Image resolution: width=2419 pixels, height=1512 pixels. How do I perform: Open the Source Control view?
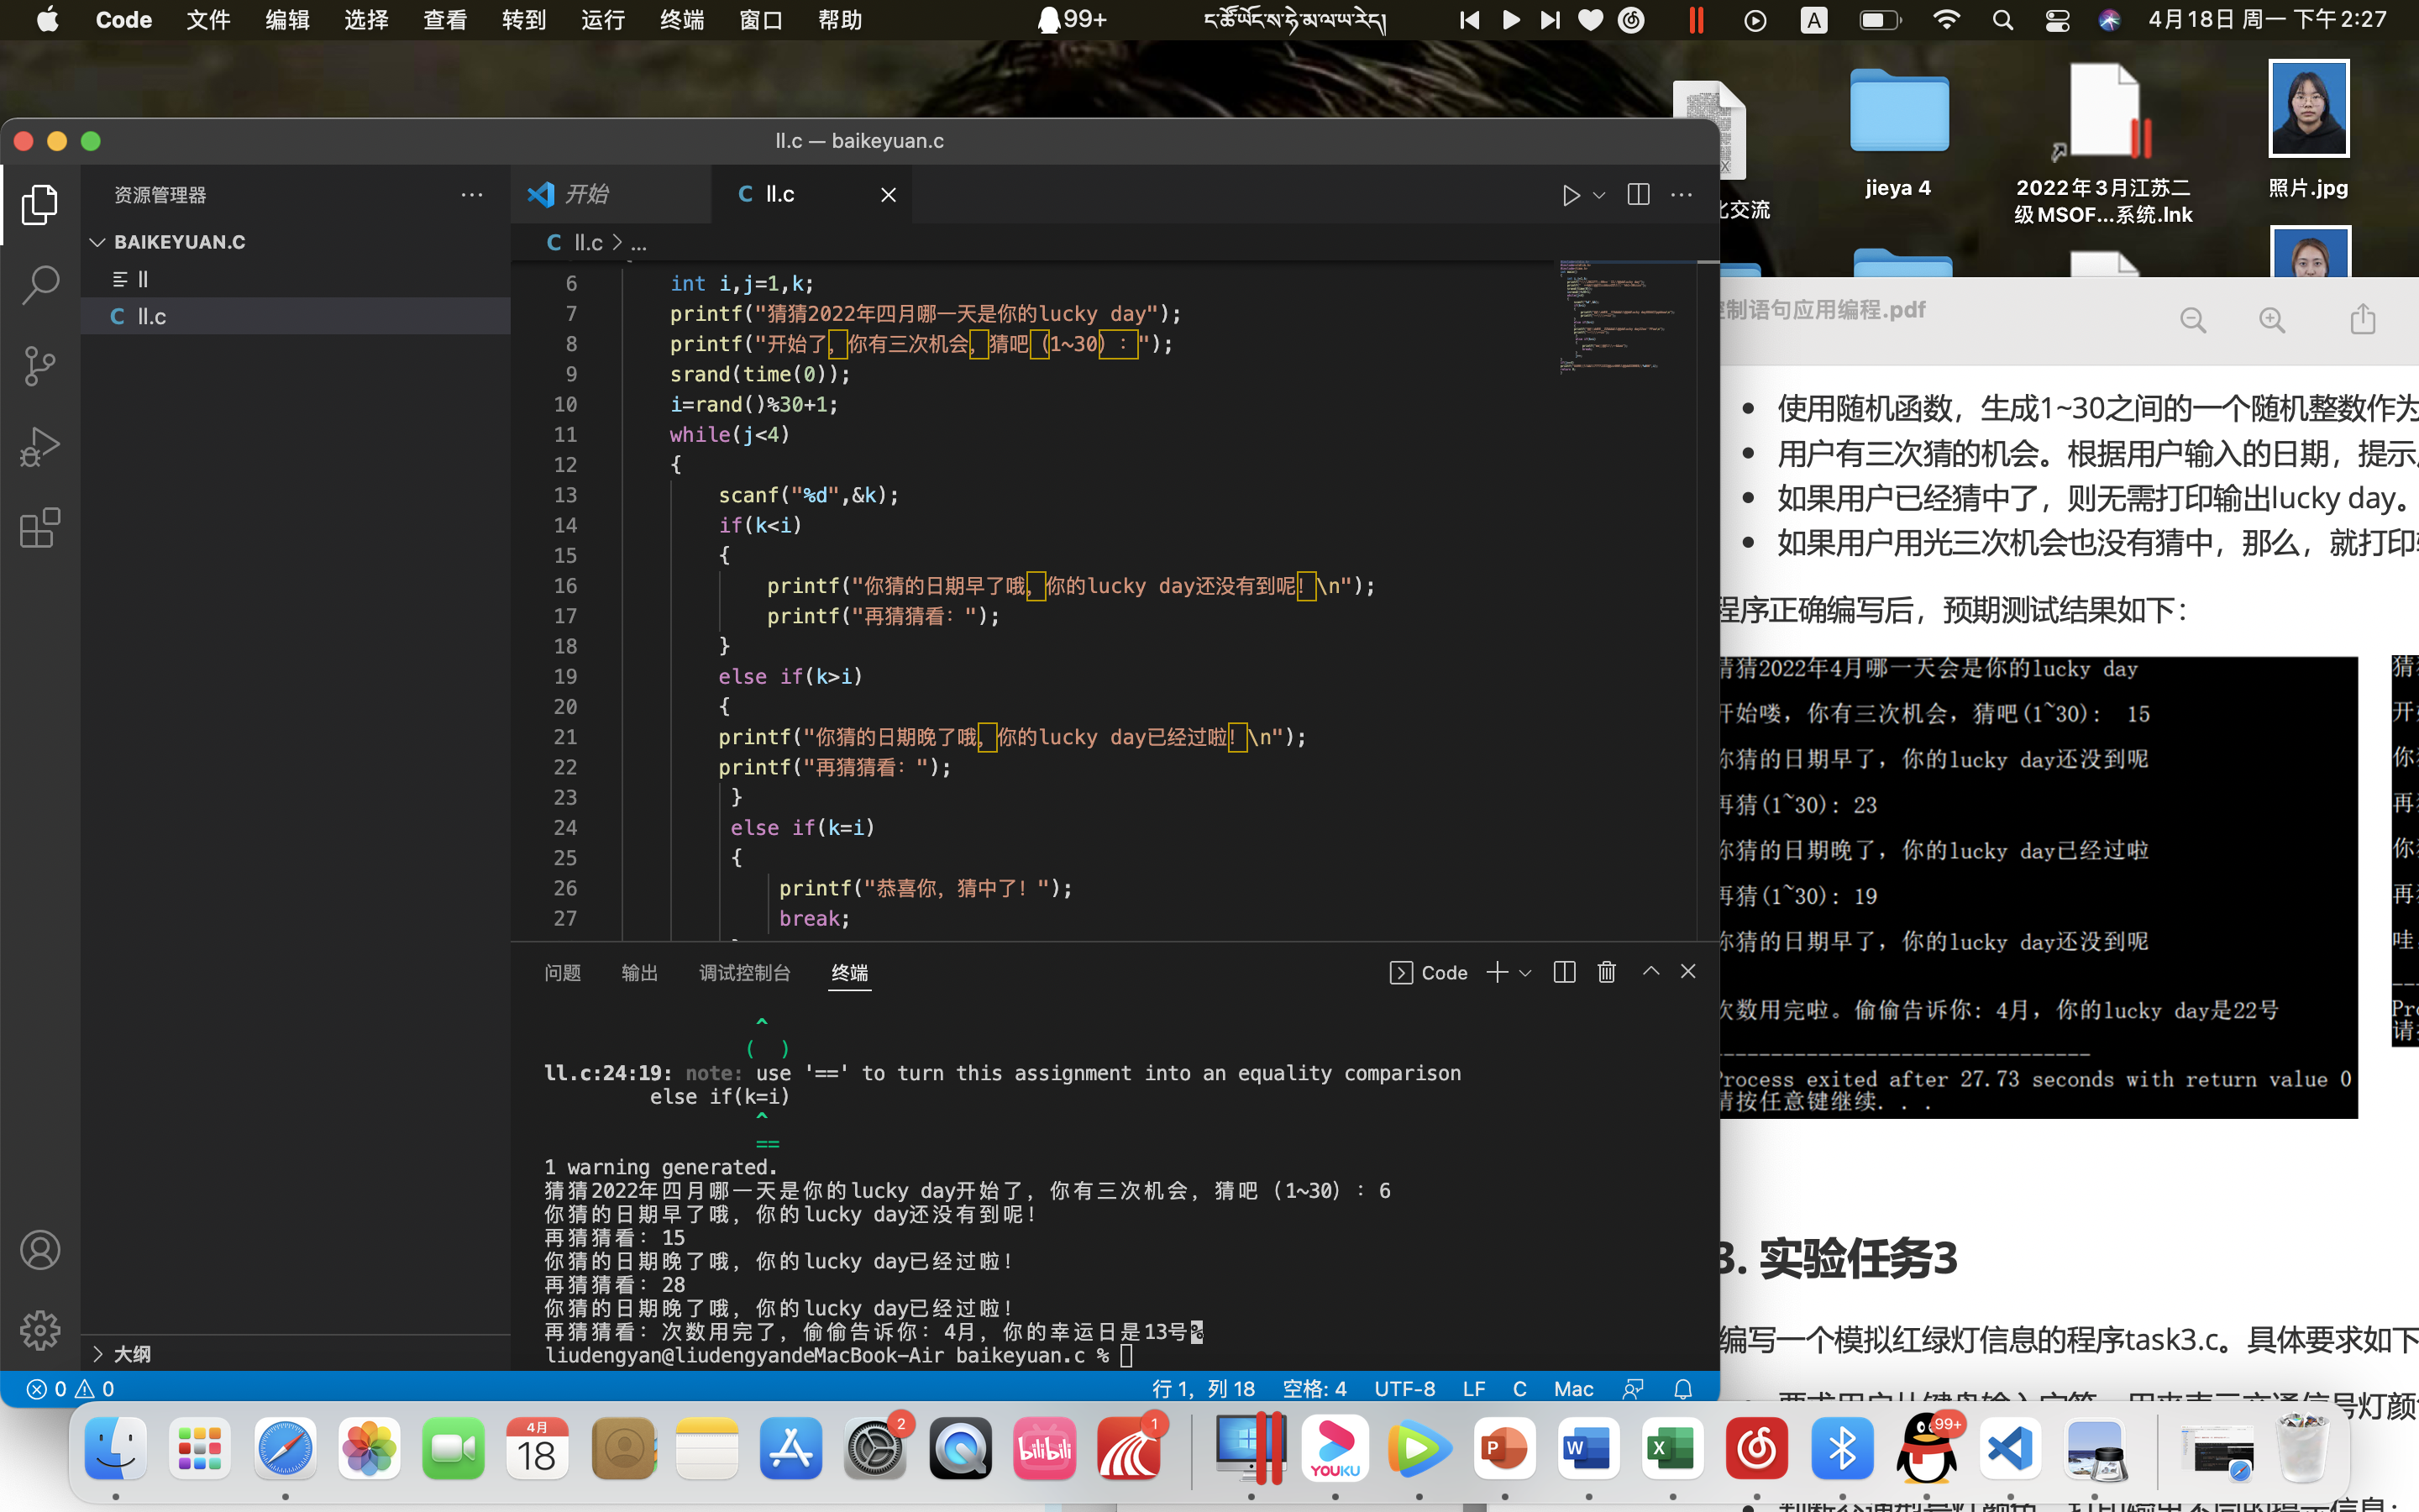(x=40, y=366)
